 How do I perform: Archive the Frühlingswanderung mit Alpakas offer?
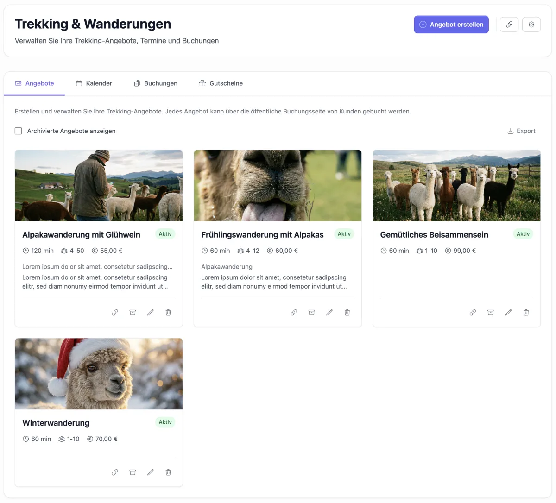pyautogui.click(x=311, y=312)
